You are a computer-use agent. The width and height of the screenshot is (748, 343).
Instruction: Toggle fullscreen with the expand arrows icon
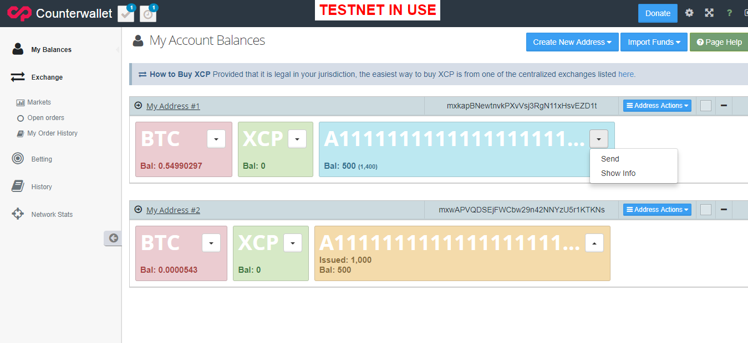coord(709,13)
